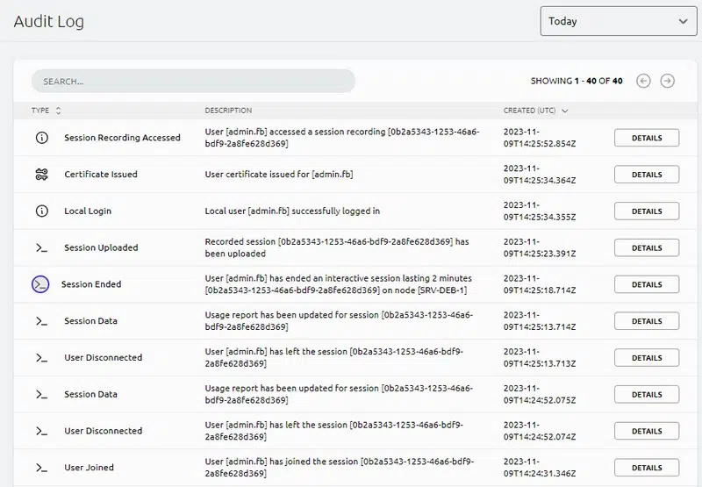Go to next page using right arrow
The width and height of the screenshot is (702, 487).
[x=668, y=81]
